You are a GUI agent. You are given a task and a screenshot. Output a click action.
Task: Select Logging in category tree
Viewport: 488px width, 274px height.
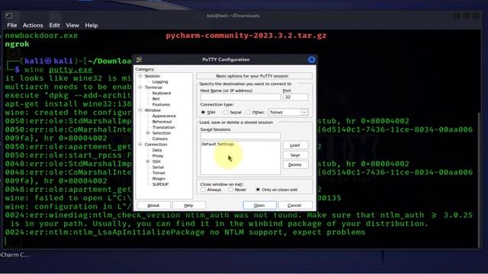click(160, 81)
